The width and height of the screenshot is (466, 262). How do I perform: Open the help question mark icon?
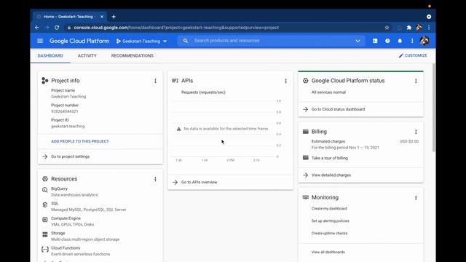(x=387, y=41)
